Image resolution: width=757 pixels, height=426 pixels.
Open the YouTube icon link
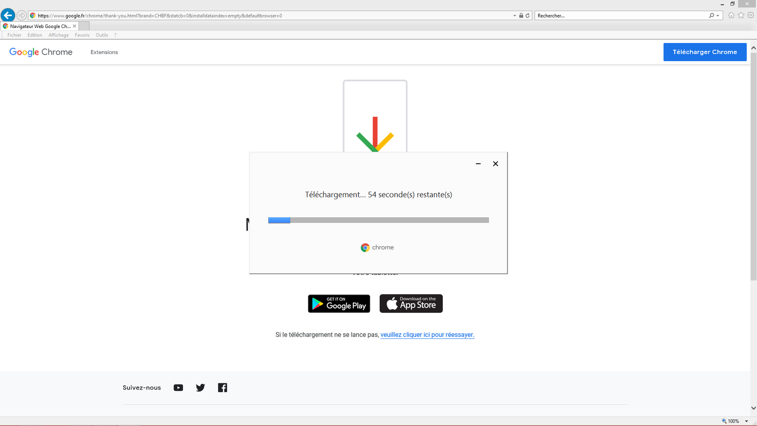[x=178, y=388]
